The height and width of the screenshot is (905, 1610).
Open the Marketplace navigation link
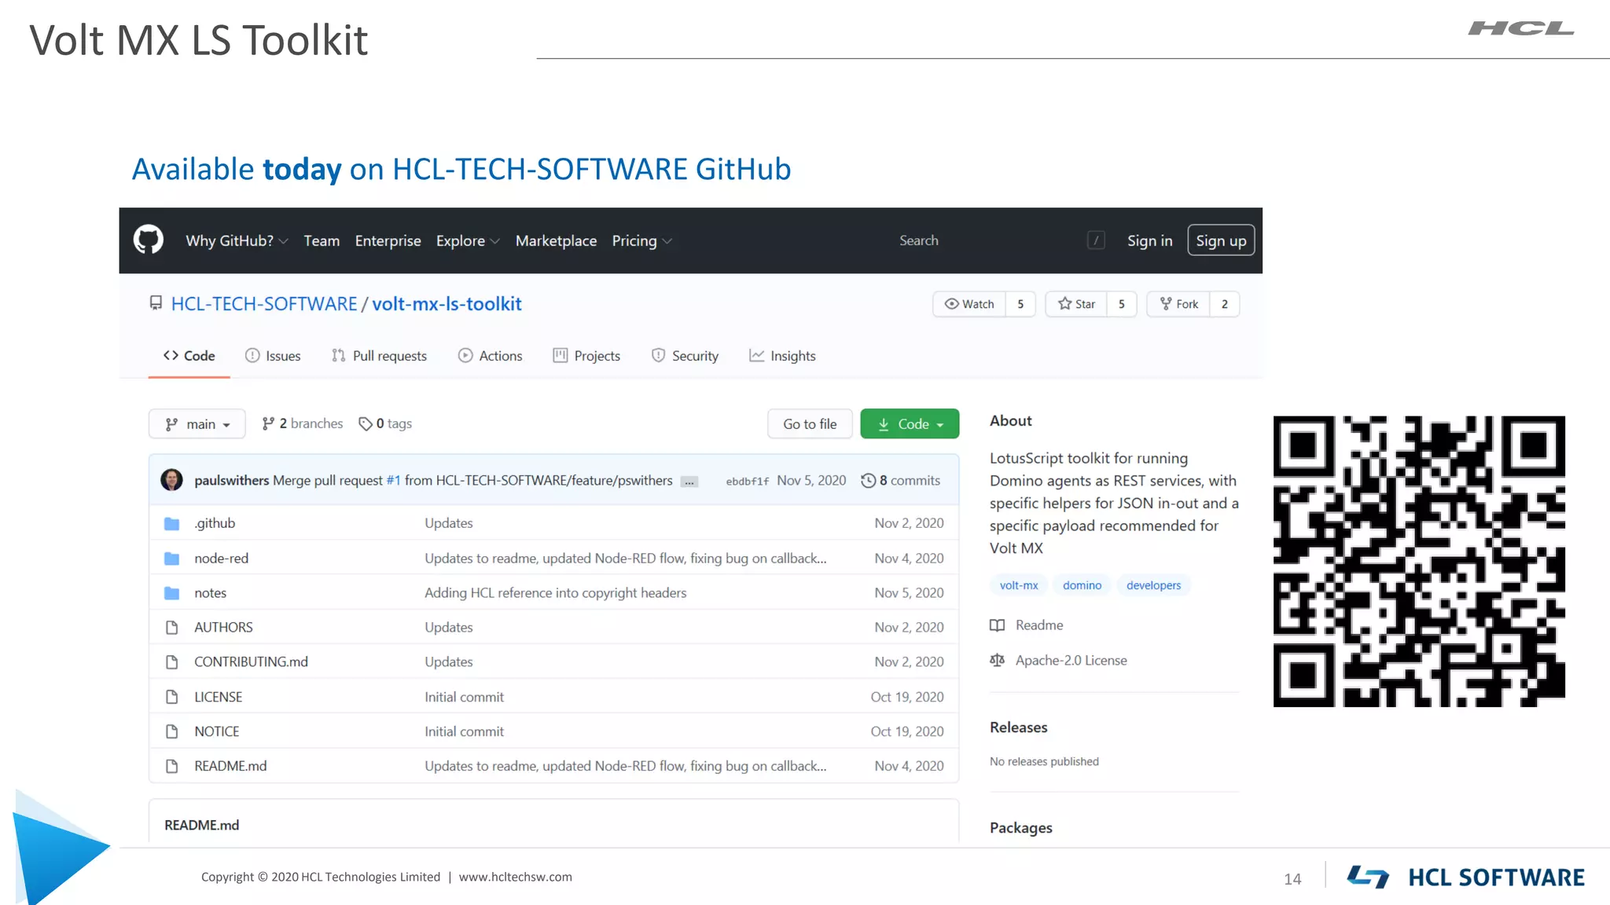556,240
